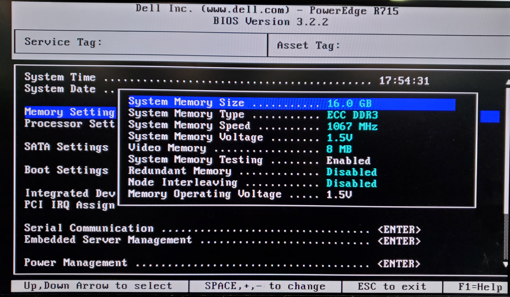Toggle System Memory Testing Enabled value
The image size is (510, 297).
tap(348, 161)
